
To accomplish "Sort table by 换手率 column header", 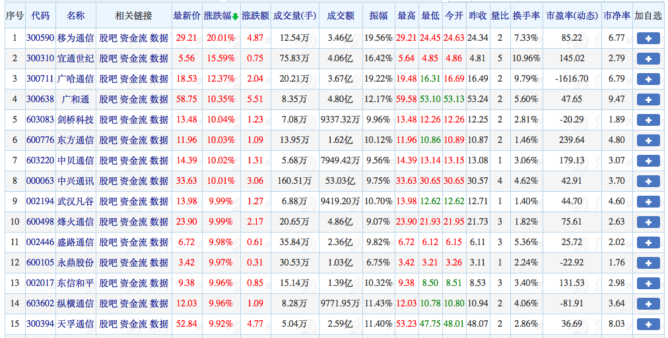I will [526, 16].
